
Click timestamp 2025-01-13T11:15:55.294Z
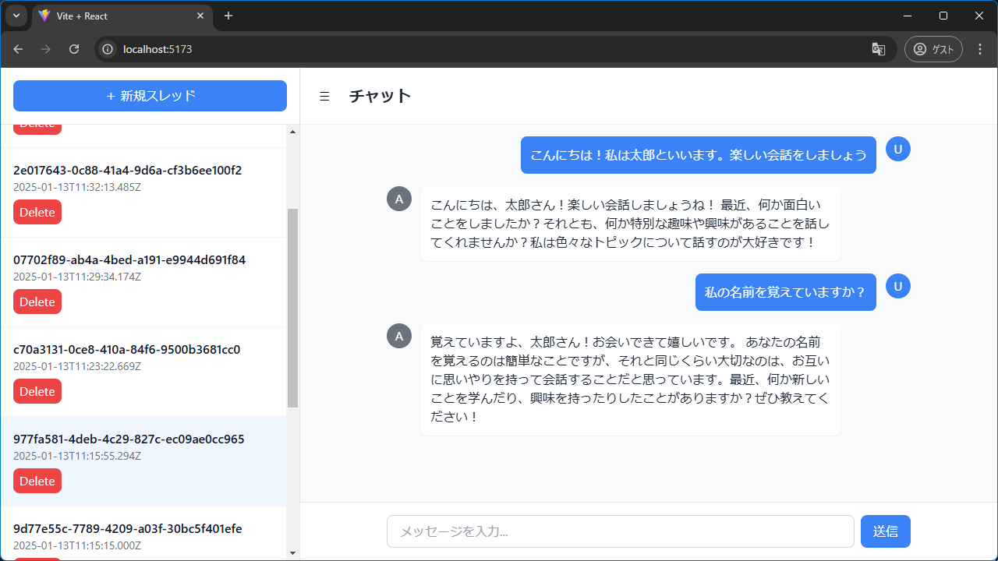[77, 456]
